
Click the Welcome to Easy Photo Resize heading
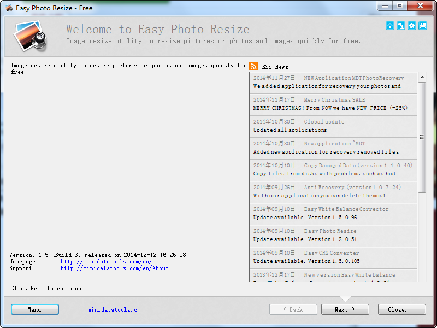[157, 30]
